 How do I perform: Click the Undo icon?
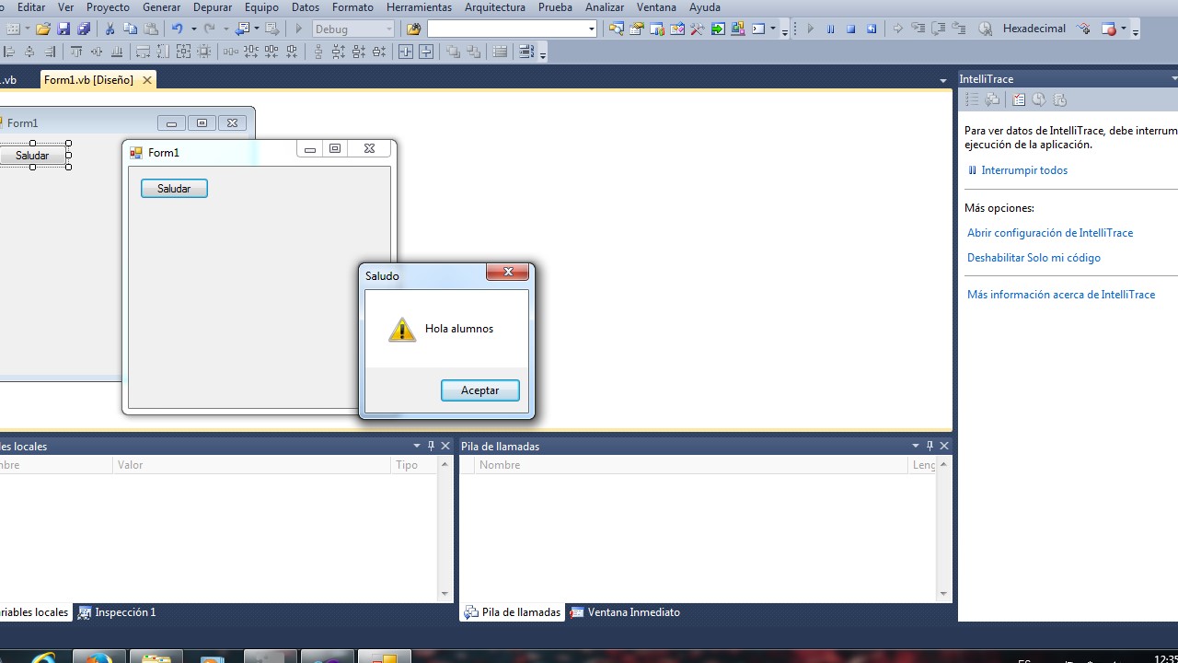tap(178, 29)
